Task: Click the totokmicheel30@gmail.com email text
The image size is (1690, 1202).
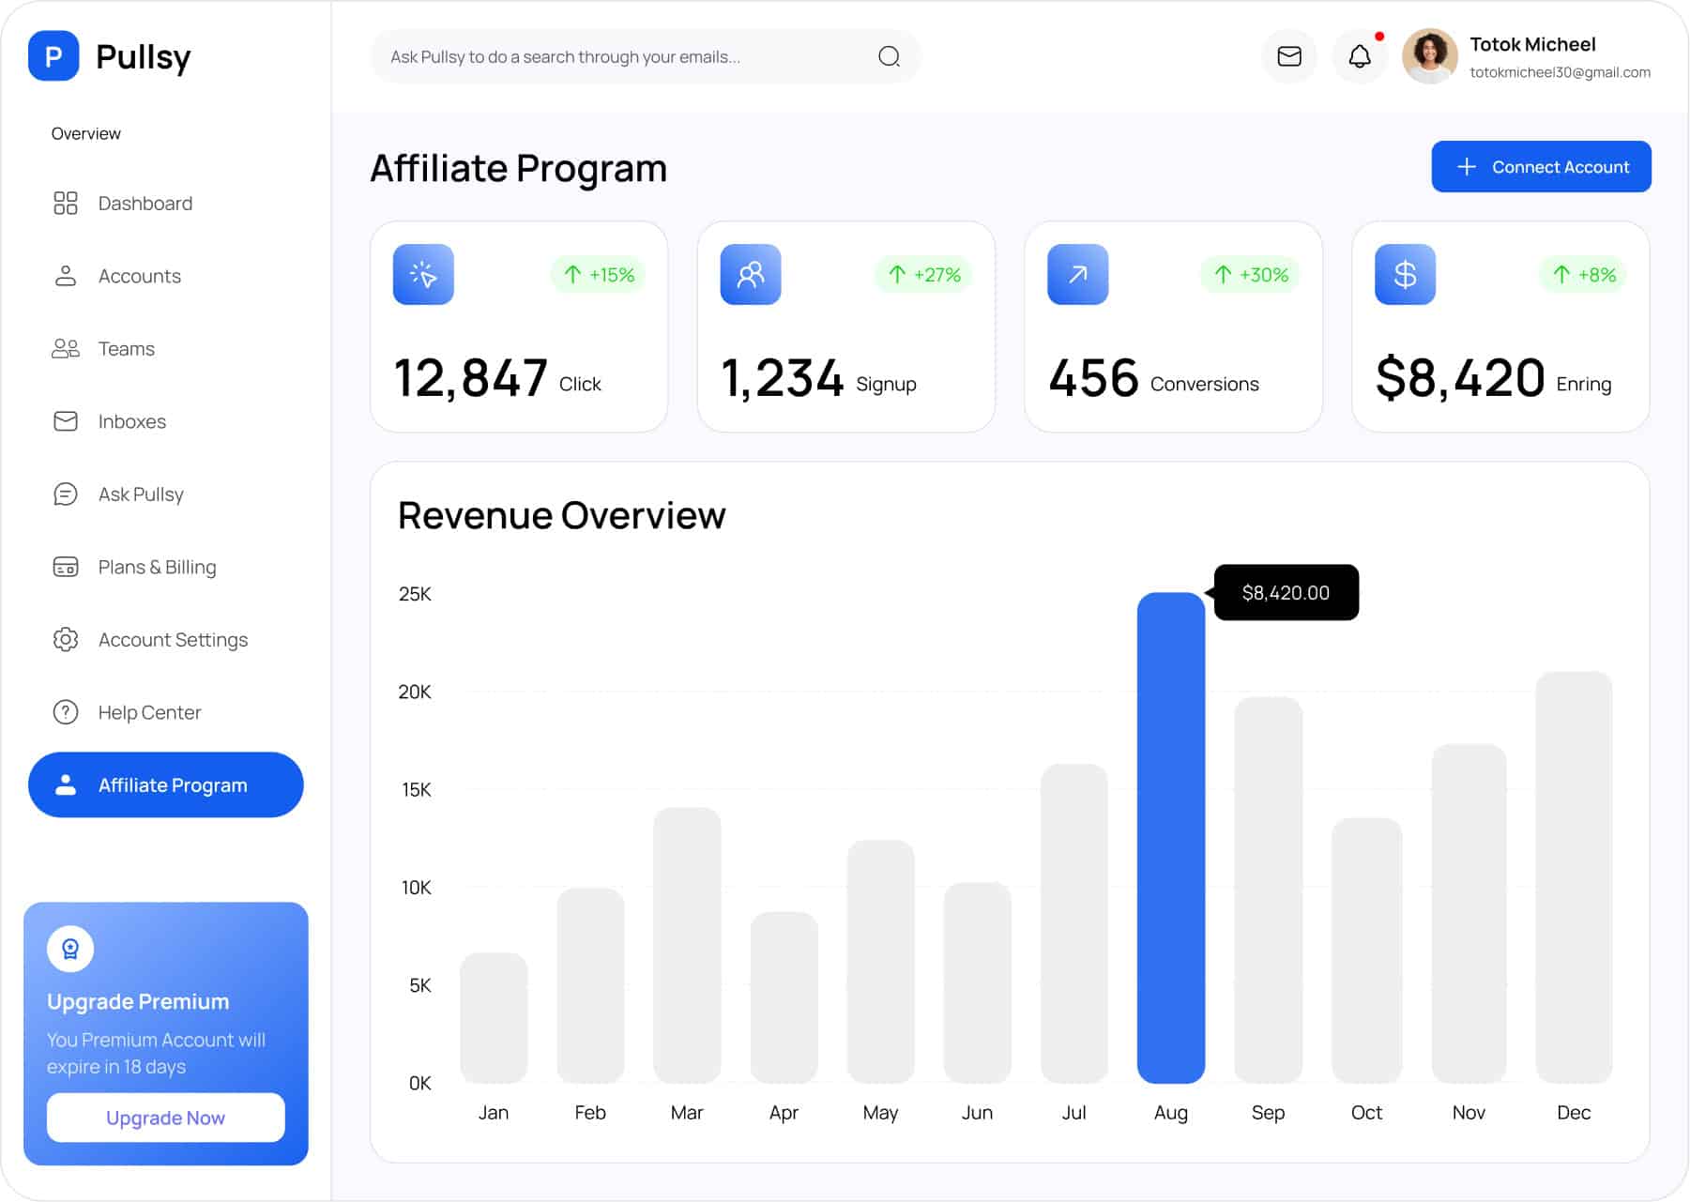Action: click(x=1560, y=72)
